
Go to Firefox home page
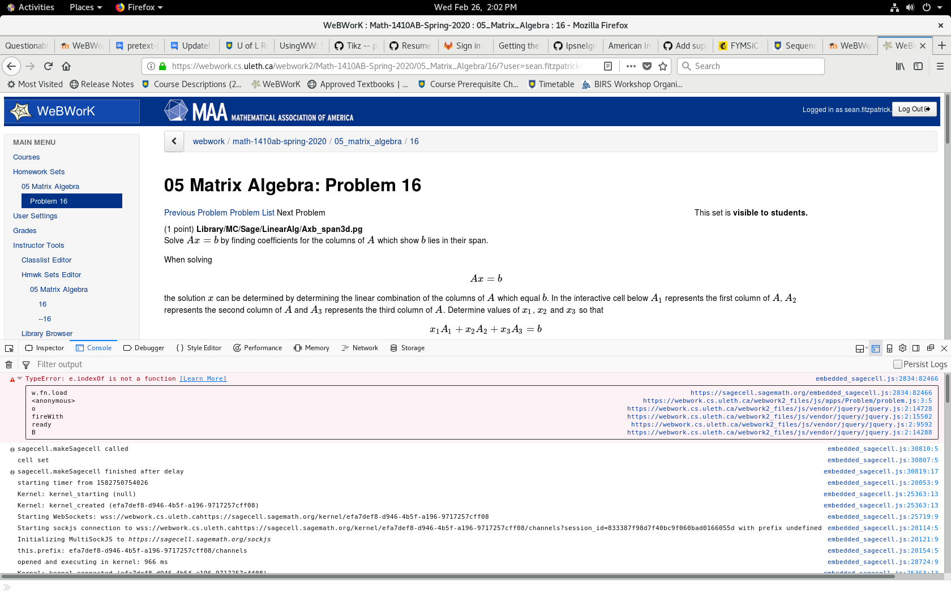(66, 66)
